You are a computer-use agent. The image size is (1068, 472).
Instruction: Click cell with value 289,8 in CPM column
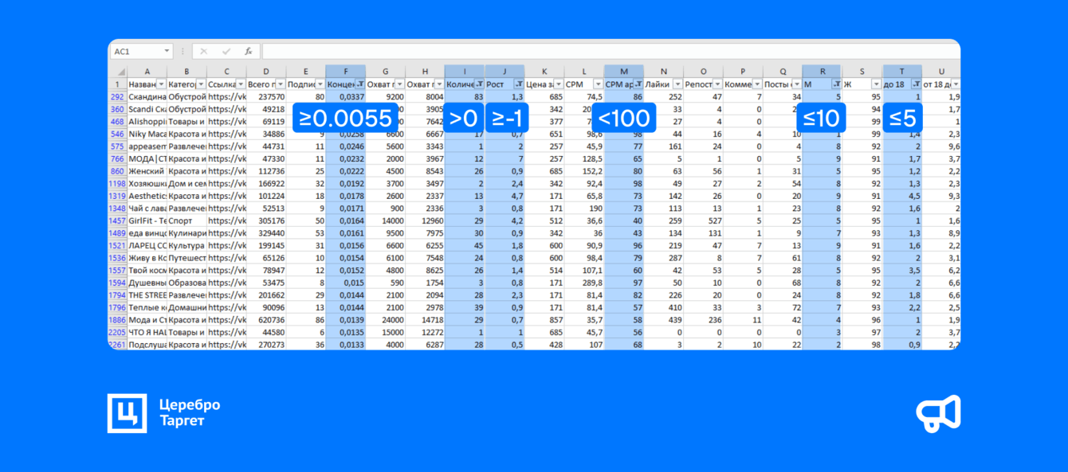pos(583,283)
